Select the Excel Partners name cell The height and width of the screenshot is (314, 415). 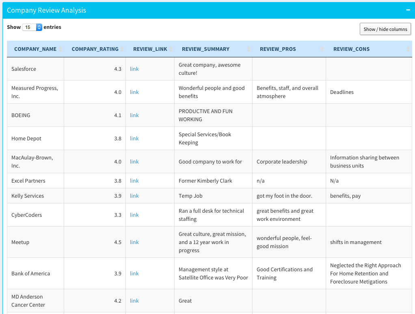[x=35, y=181]
